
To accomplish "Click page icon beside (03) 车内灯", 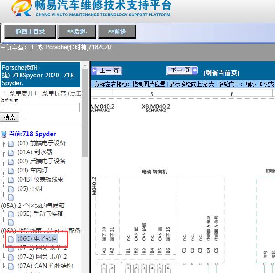I will click(x=10, y=171).
